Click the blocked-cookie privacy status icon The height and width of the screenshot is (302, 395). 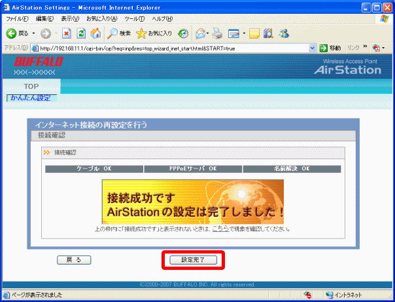[307, 295]
